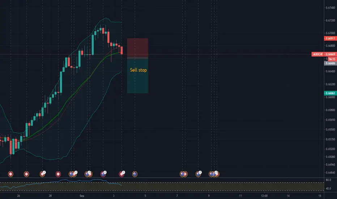
Task: Click the 26 date label on the time axis
Action: [x=18, y=196]
